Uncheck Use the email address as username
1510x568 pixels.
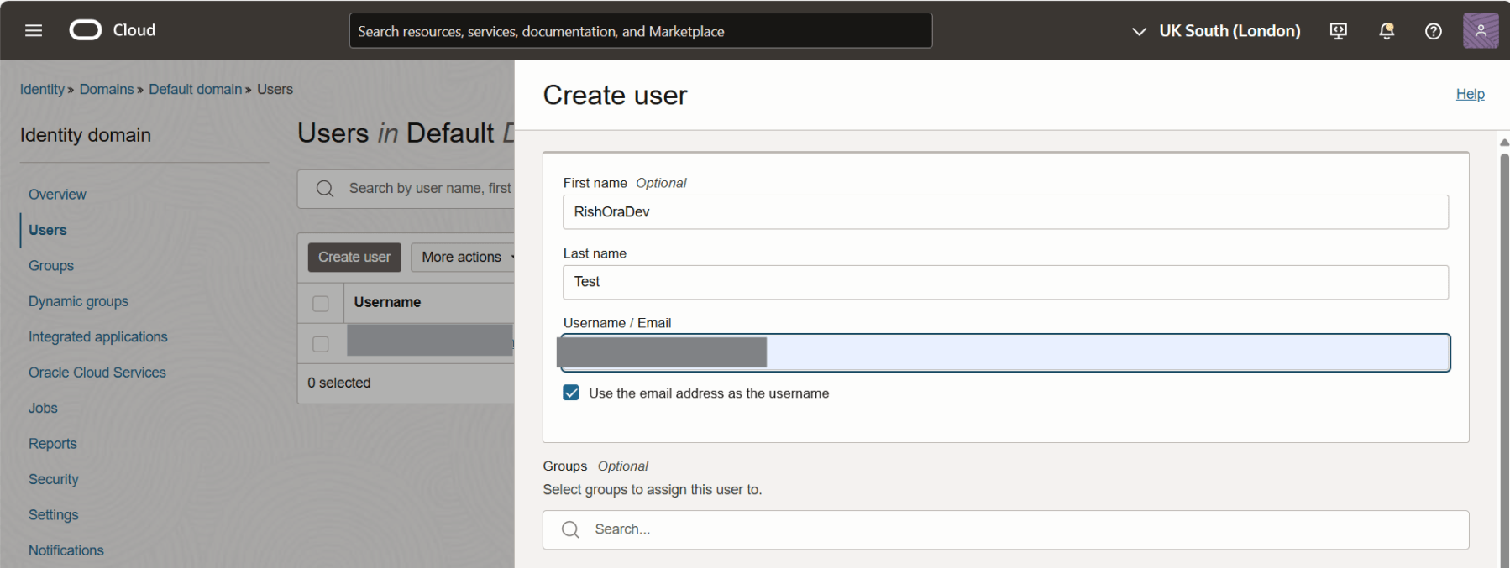click(571, 393)
